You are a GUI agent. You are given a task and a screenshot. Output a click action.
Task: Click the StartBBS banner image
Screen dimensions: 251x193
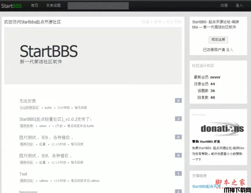tap(93, 56)
